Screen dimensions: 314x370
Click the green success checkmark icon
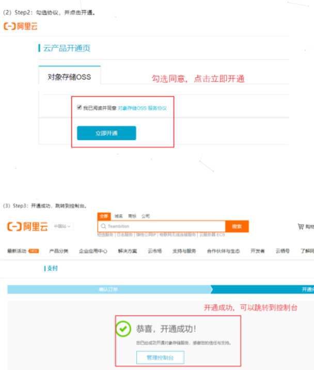click(x=123, y=329)
